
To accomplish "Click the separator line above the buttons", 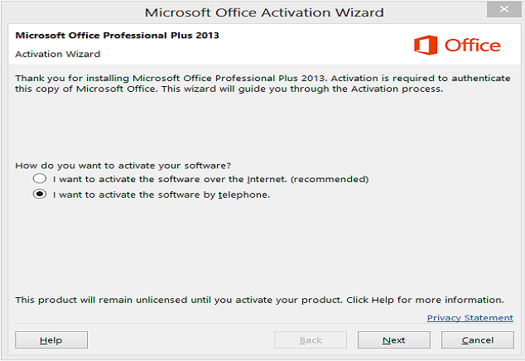I will pos(264,324).
